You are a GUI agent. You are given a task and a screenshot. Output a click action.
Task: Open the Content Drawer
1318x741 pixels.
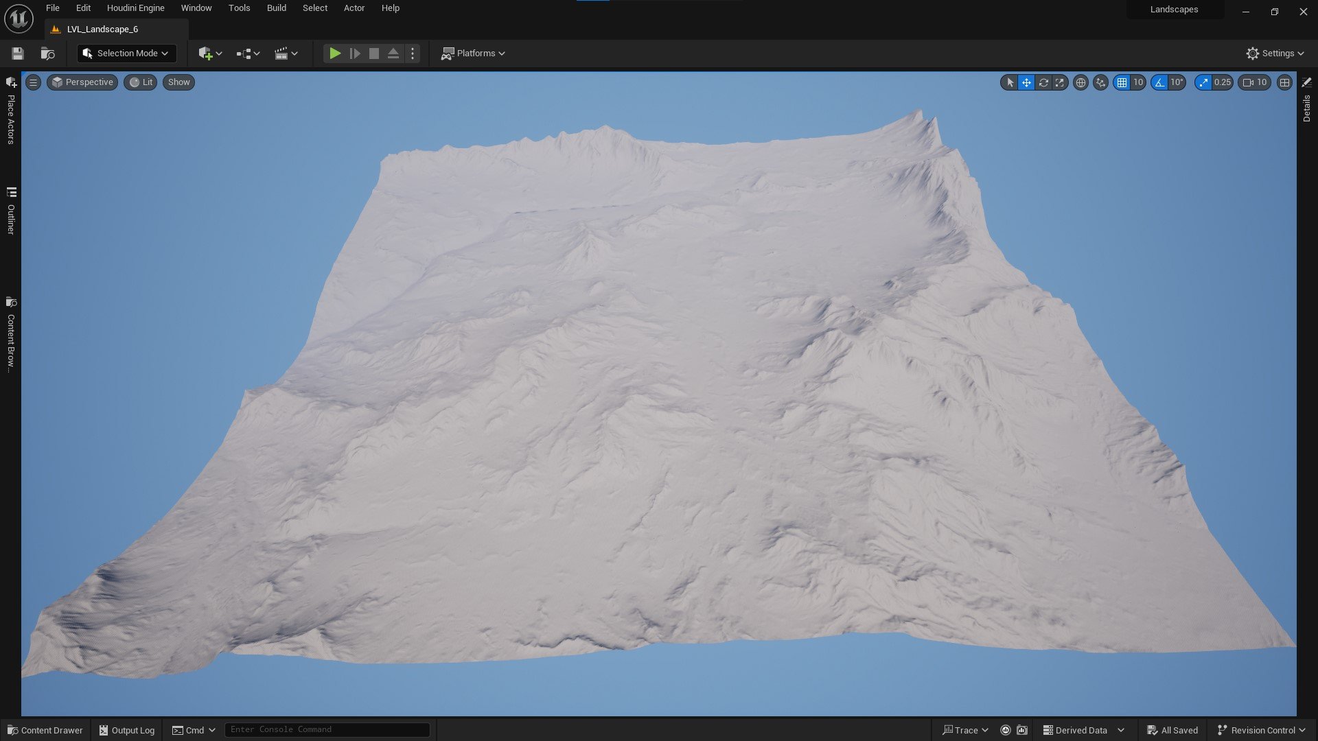[x=45, y=730]
